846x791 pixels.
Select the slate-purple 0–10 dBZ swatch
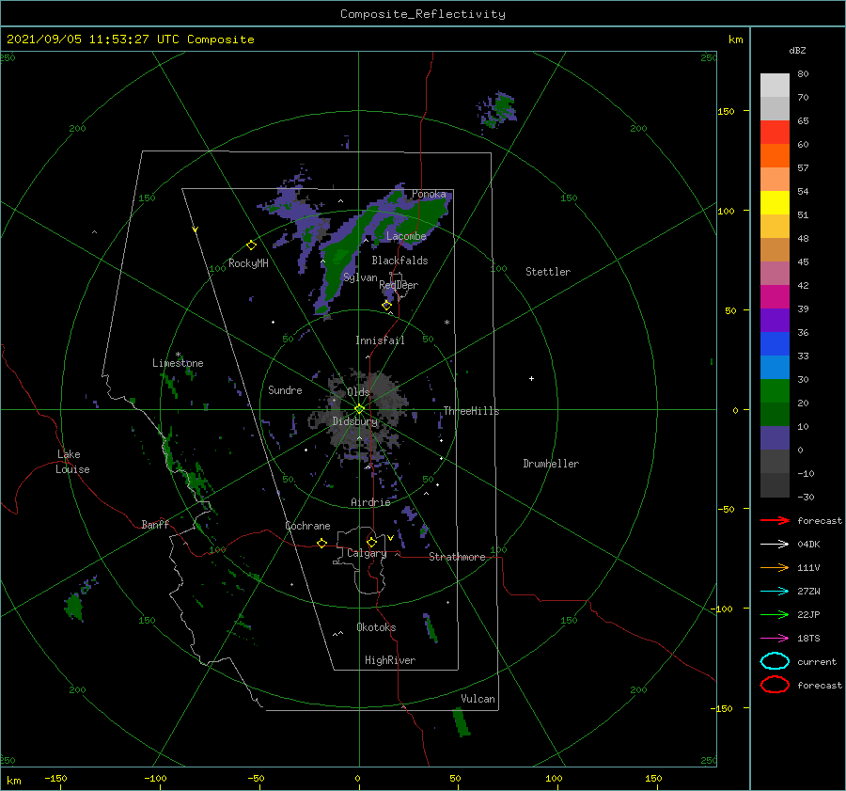pyautogui.click(x=775, y=438)
